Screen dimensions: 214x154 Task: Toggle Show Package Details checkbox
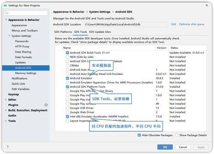(x=177, y=135)
